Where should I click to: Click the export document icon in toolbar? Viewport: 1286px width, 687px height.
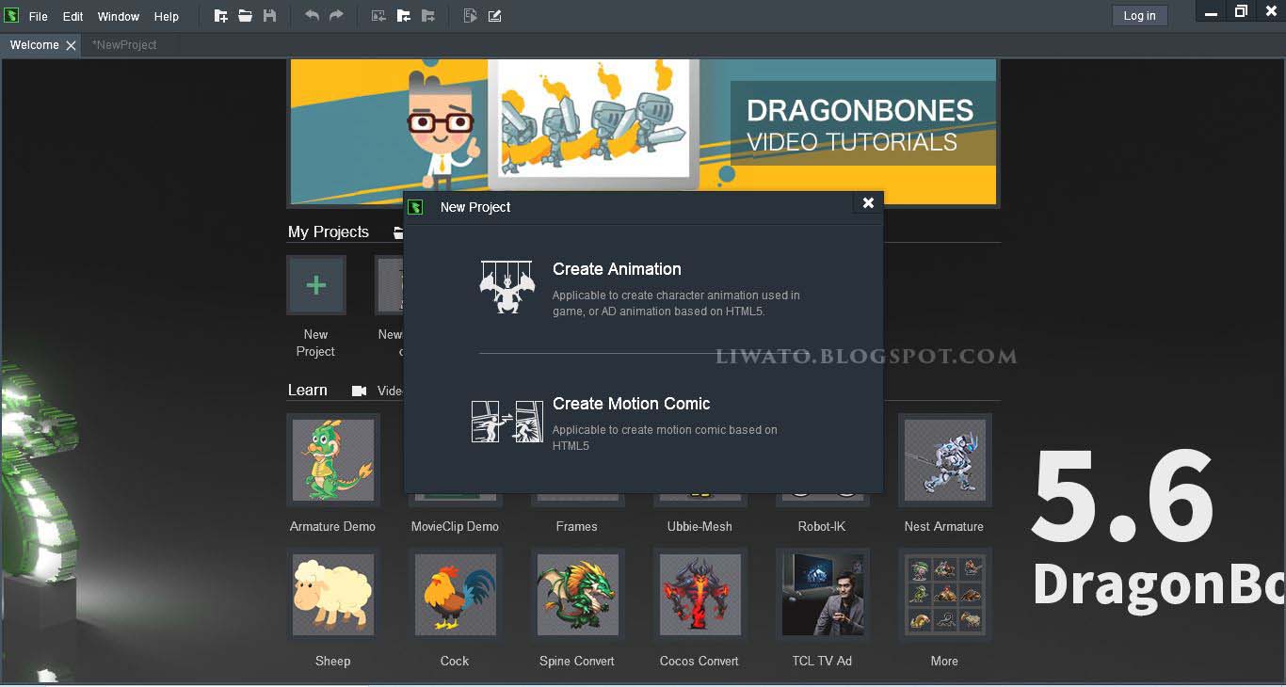[x=470, y=16]
